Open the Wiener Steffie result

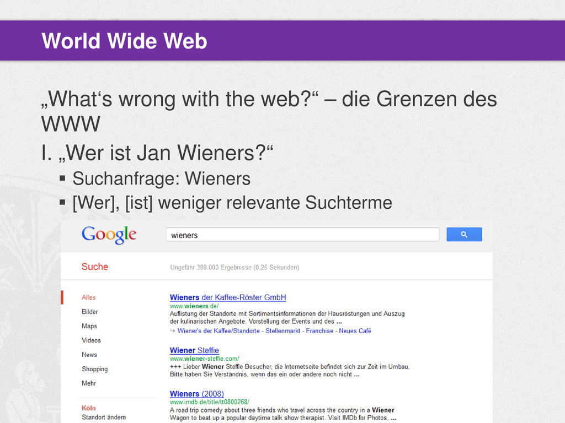[x=194, y=350]
